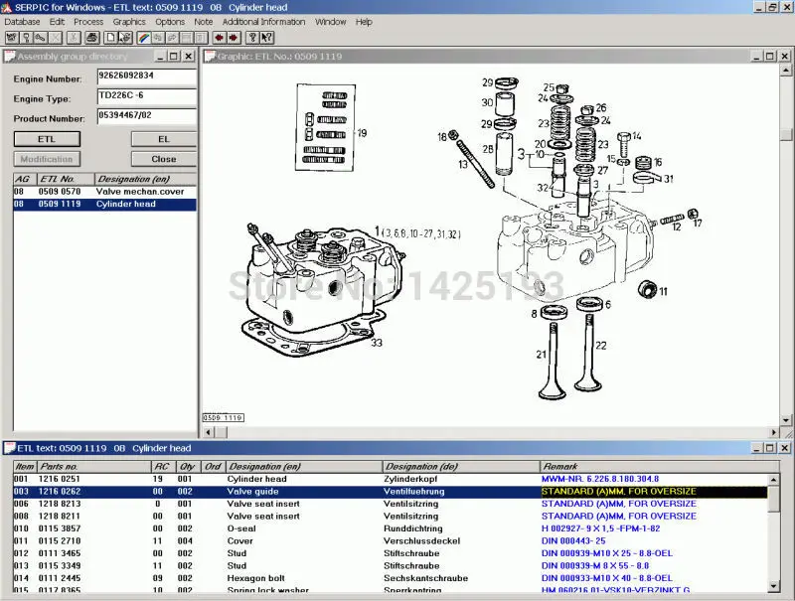This screenshot has height=601, width=795.
Task: Click the right red navigation arrow icon
Action: coord(233,38)
